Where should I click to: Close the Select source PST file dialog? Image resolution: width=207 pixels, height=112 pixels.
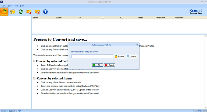pos(137,45)
